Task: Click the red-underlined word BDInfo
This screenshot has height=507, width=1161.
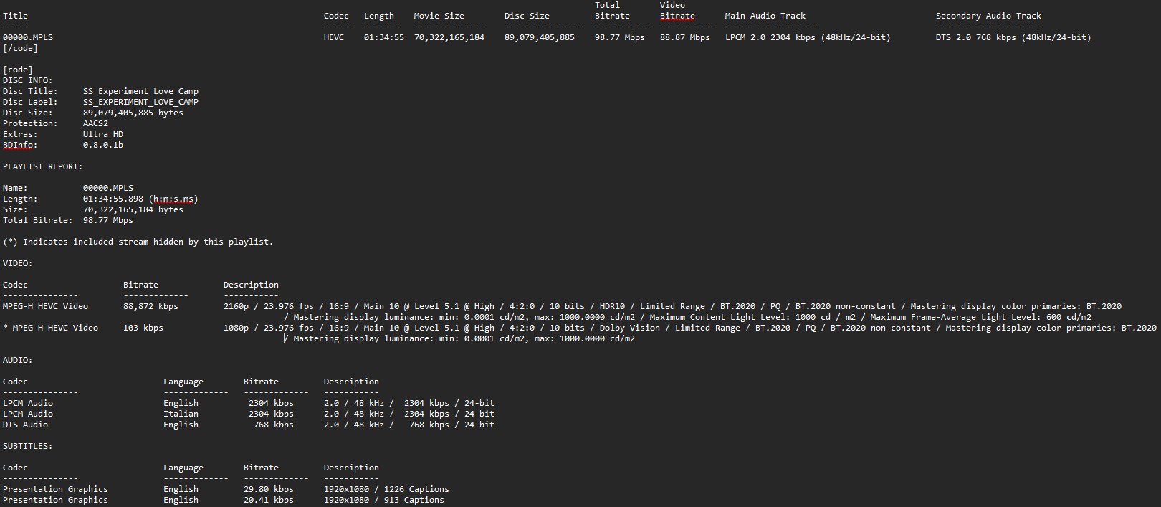Action: (x=19, y=145)
